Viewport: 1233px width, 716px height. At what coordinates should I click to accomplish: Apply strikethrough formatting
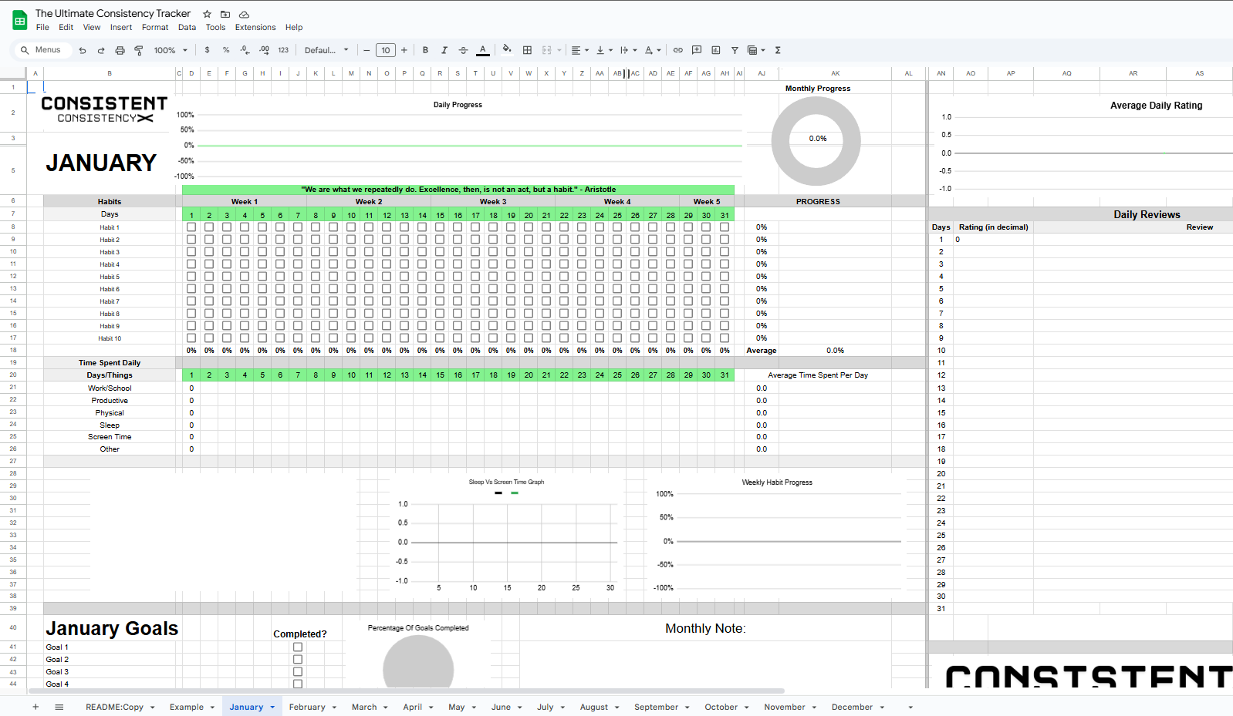(463, 50)
